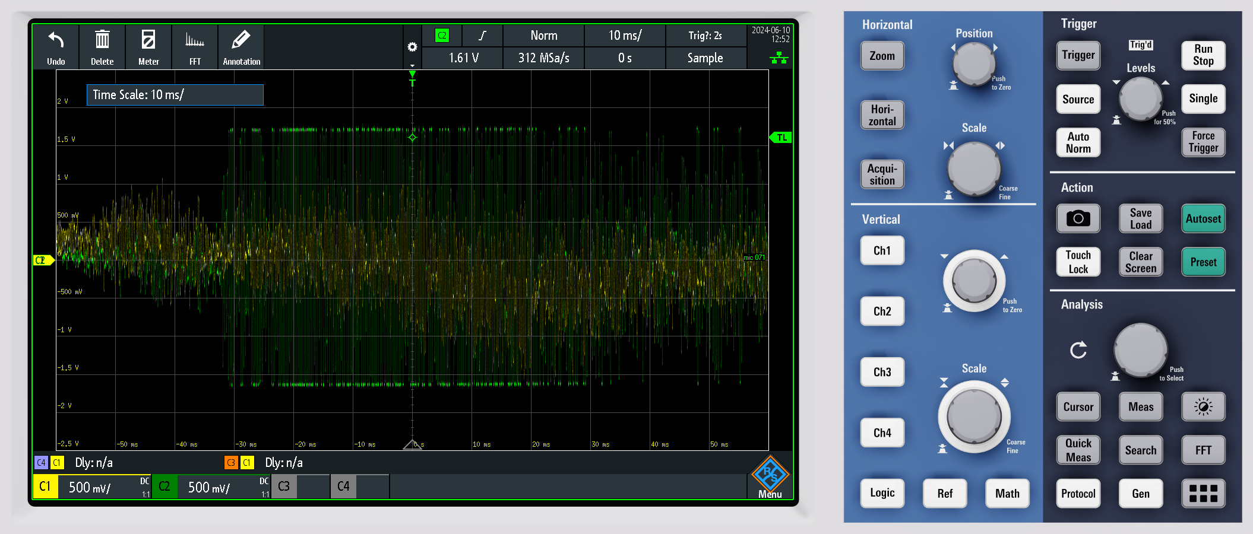
Task: Enable Touch Lock
Action: 1078,262
